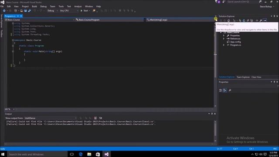Toggle Word Wrap in Output panel
This screenshot has height=157, width=279.
(101, 118)
